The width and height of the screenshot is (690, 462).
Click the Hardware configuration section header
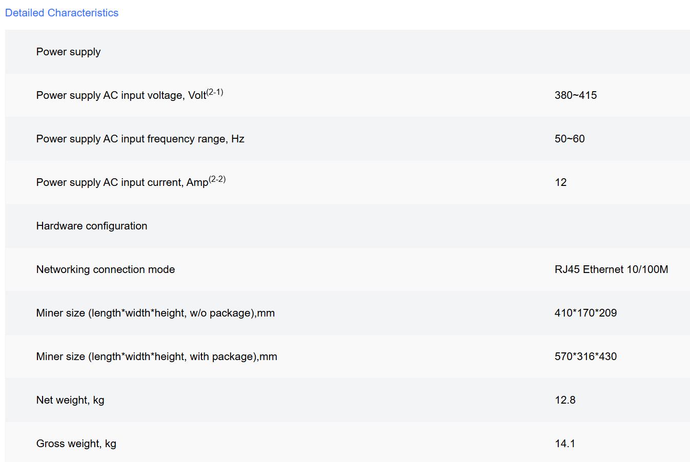click(x=91, y=226)
